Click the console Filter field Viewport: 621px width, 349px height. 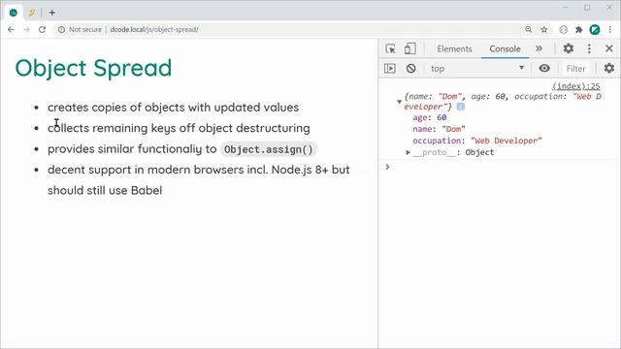click(575, 69)
